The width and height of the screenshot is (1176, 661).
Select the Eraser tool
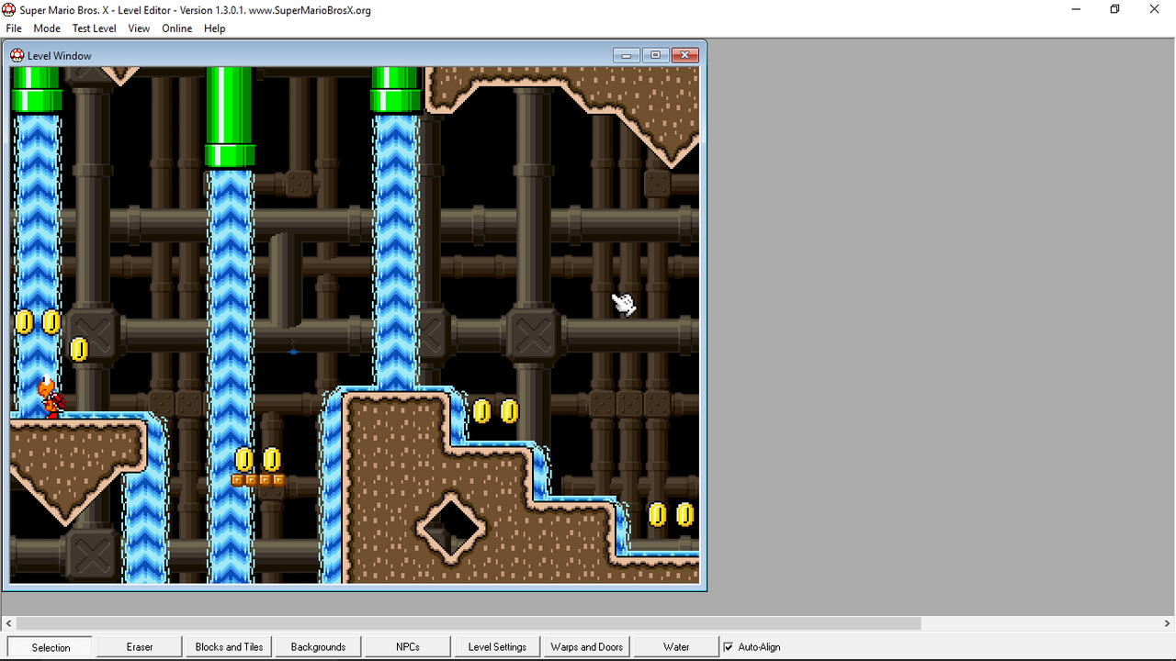tap(138, 646)
